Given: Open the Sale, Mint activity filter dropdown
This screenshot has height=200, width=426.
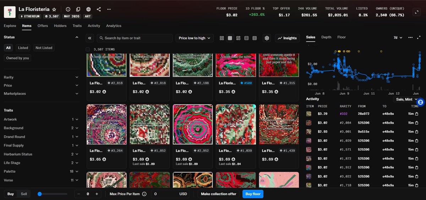Looking at the screenshot, I should tap(407, 99).
